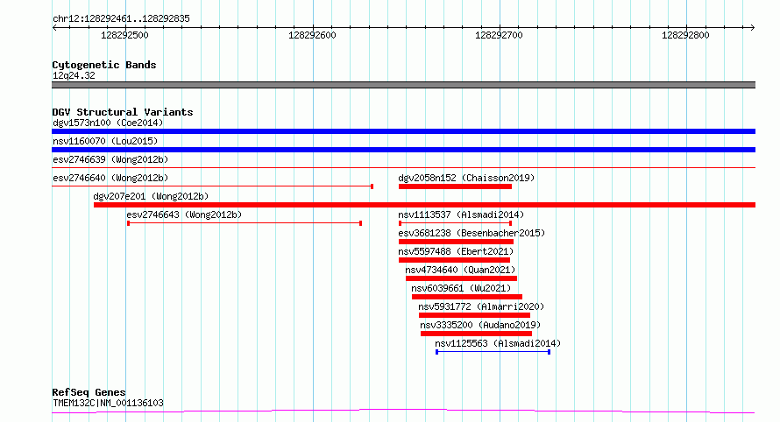780x422 pixels.
Task: Select the esv2746643 (Wong2012b) variant line
Action: click(x=245, y=223)
